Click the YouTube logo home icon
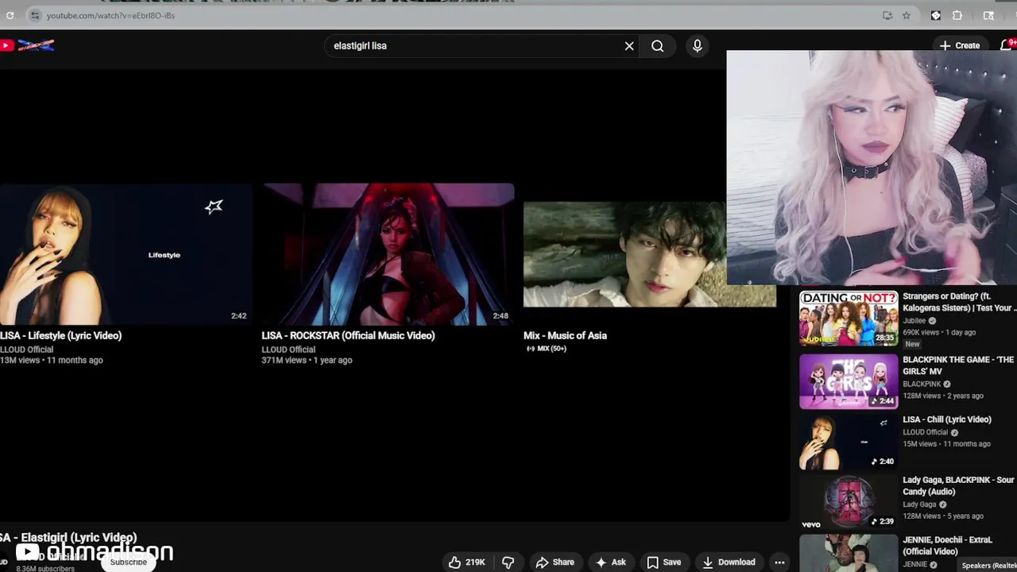This screenshot has height=572, width=1017. tap(27, 45)
